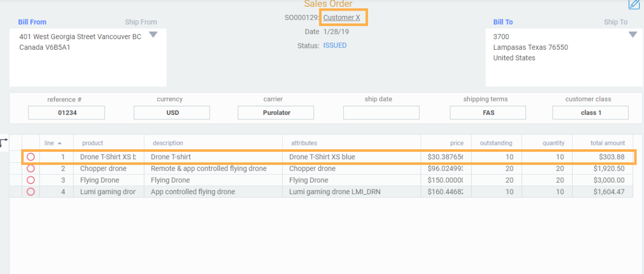Sort by the line column header

tap(53, 143)
